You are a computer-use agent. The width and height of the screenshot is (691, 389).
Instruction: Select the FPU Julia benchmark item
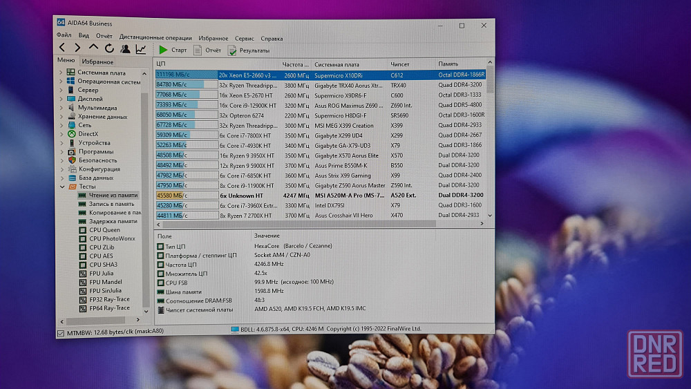(x=101, y=273)
